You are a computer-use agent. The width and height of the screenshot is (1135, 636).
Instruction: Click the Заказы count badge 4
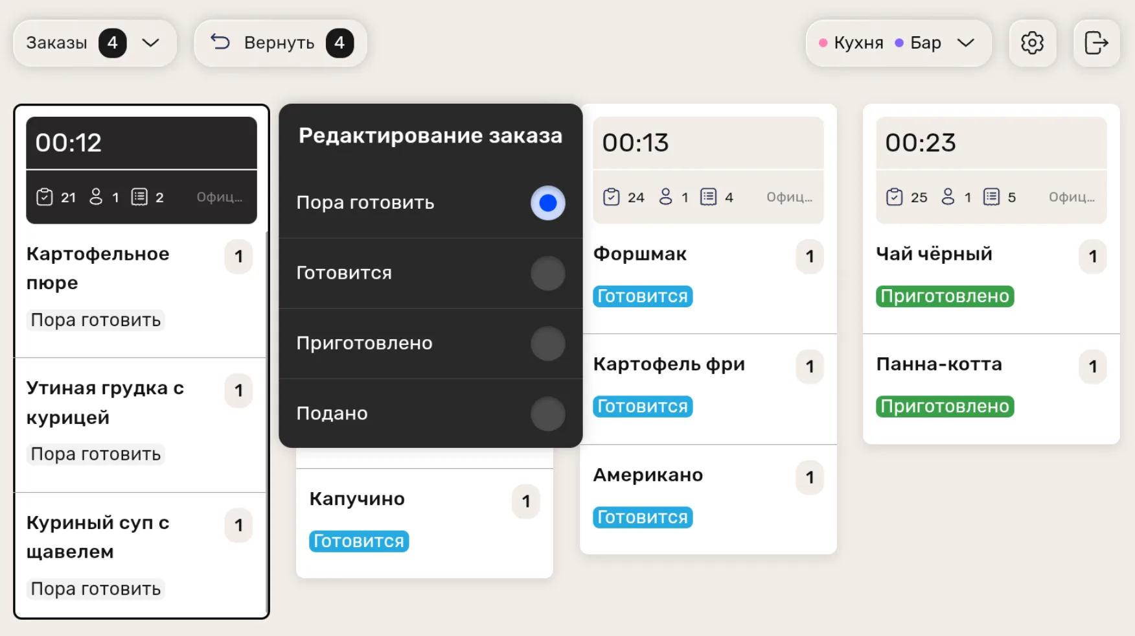coord(113,43)
